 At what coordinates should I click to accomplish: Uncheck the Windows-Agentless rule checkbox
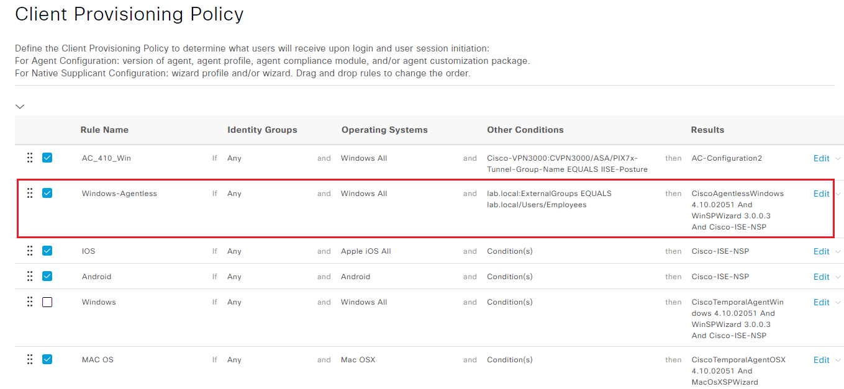47,193
